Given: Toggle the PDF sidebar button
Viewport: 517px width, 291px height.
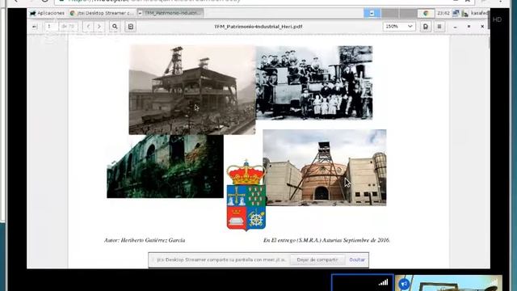Looking at the screenshot, I should 35,27.
